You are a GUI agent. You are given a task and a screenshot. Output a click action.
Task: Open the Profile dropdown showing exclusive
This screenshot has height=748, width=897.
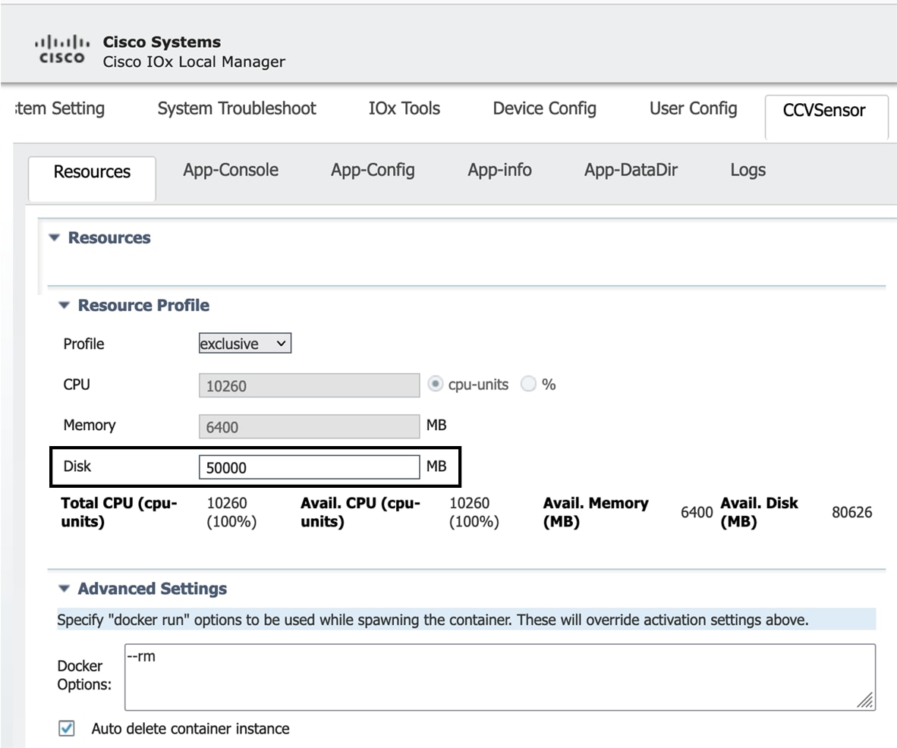coord(244,343)
